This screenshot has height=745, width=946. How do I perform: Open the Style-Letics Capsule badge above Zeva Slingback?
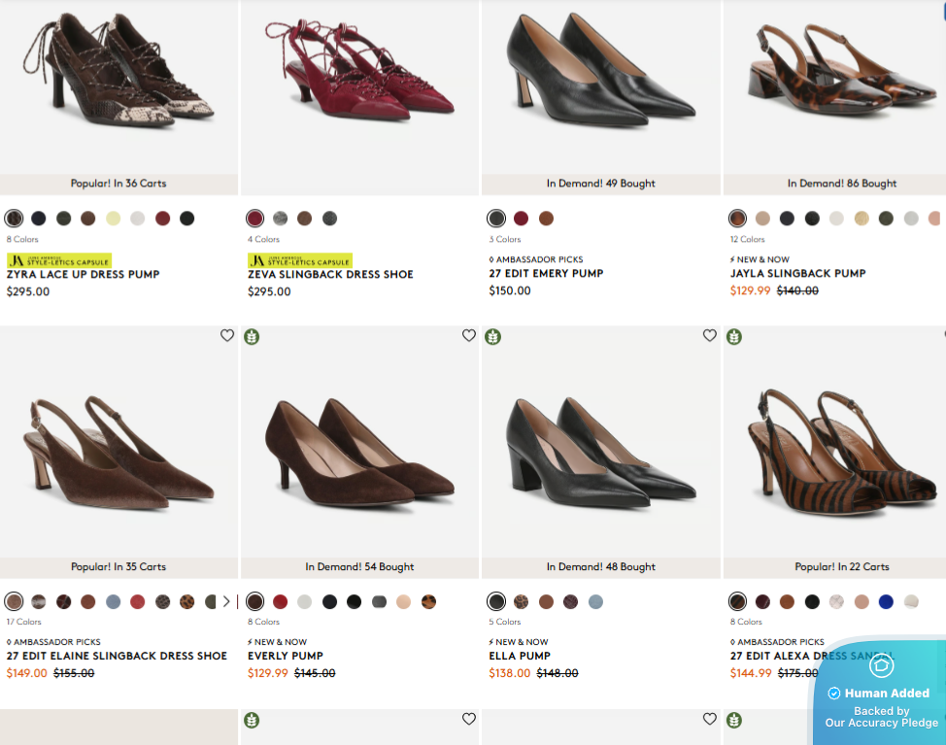(x=300, y=260)
